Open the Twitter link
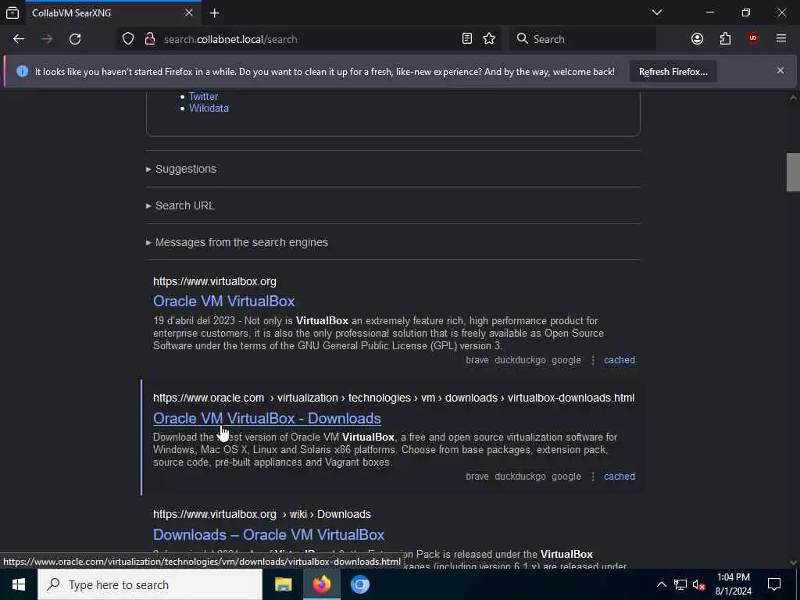This screenshot has width=800, height=600. click(x=204, y=96)
